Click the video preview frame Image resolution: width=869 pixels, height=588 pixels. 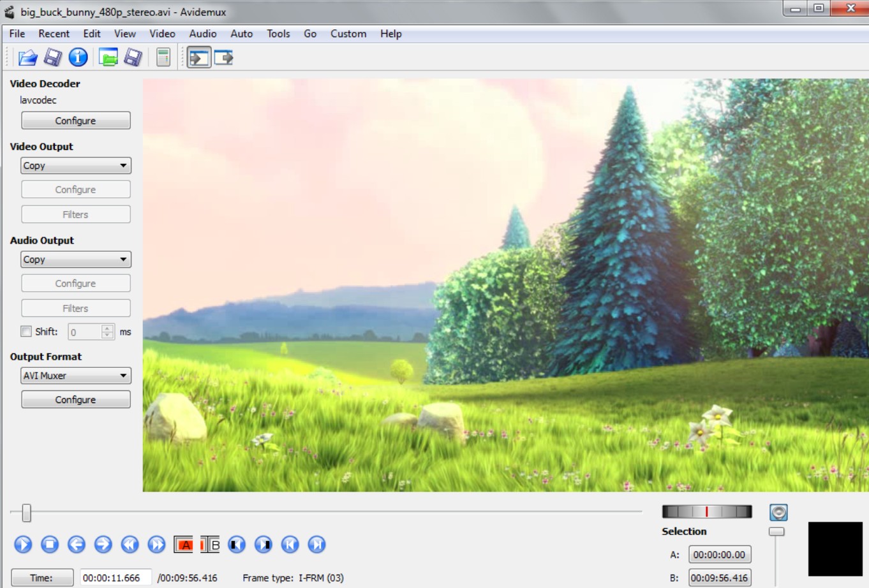point(505,285)
